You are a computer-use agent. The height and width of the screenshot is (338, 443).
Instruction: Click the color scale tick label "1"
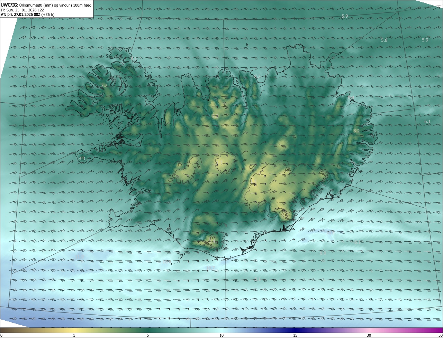[x=74, y=336]
